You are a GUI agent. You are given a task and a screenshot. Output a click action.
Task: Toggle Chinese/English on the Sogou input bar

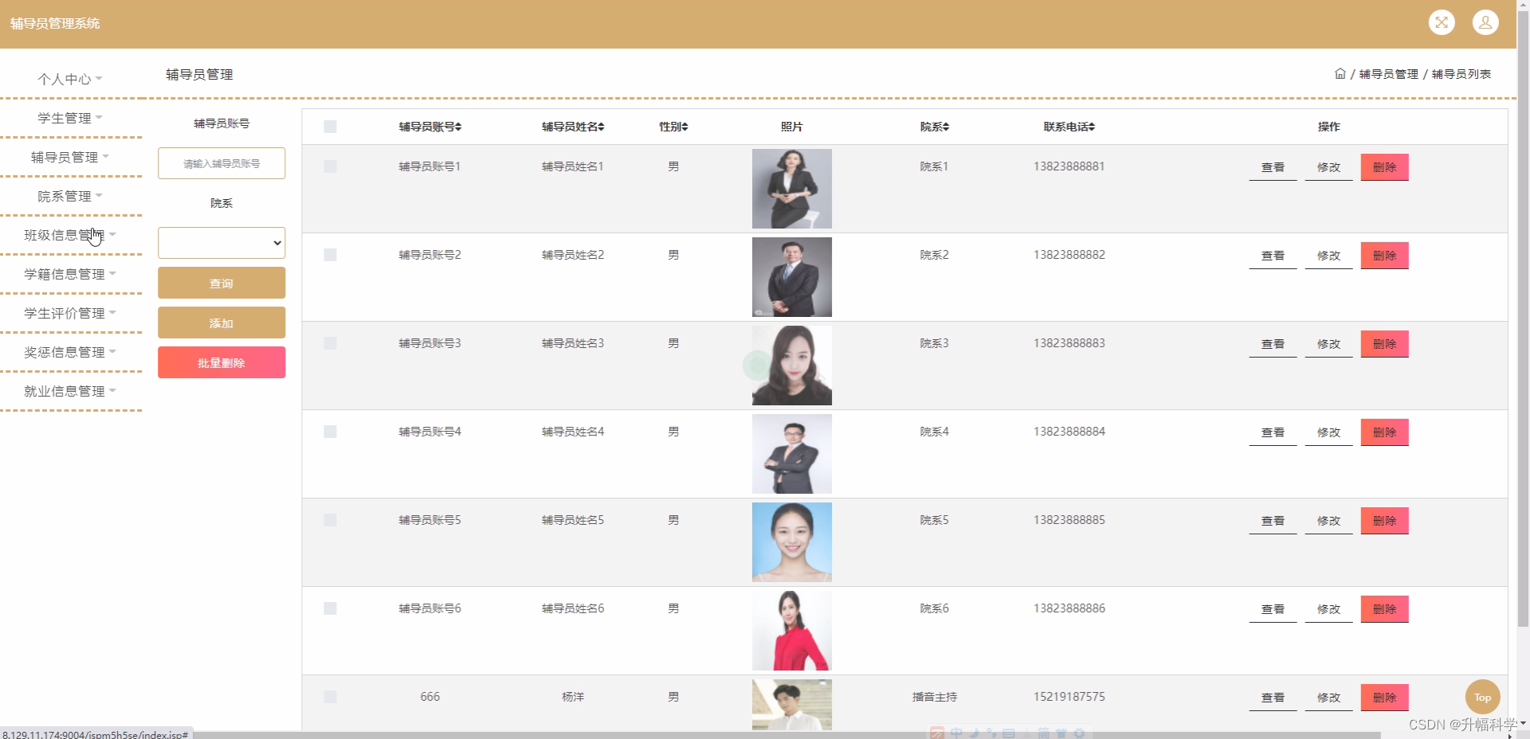tap(956, 733)
